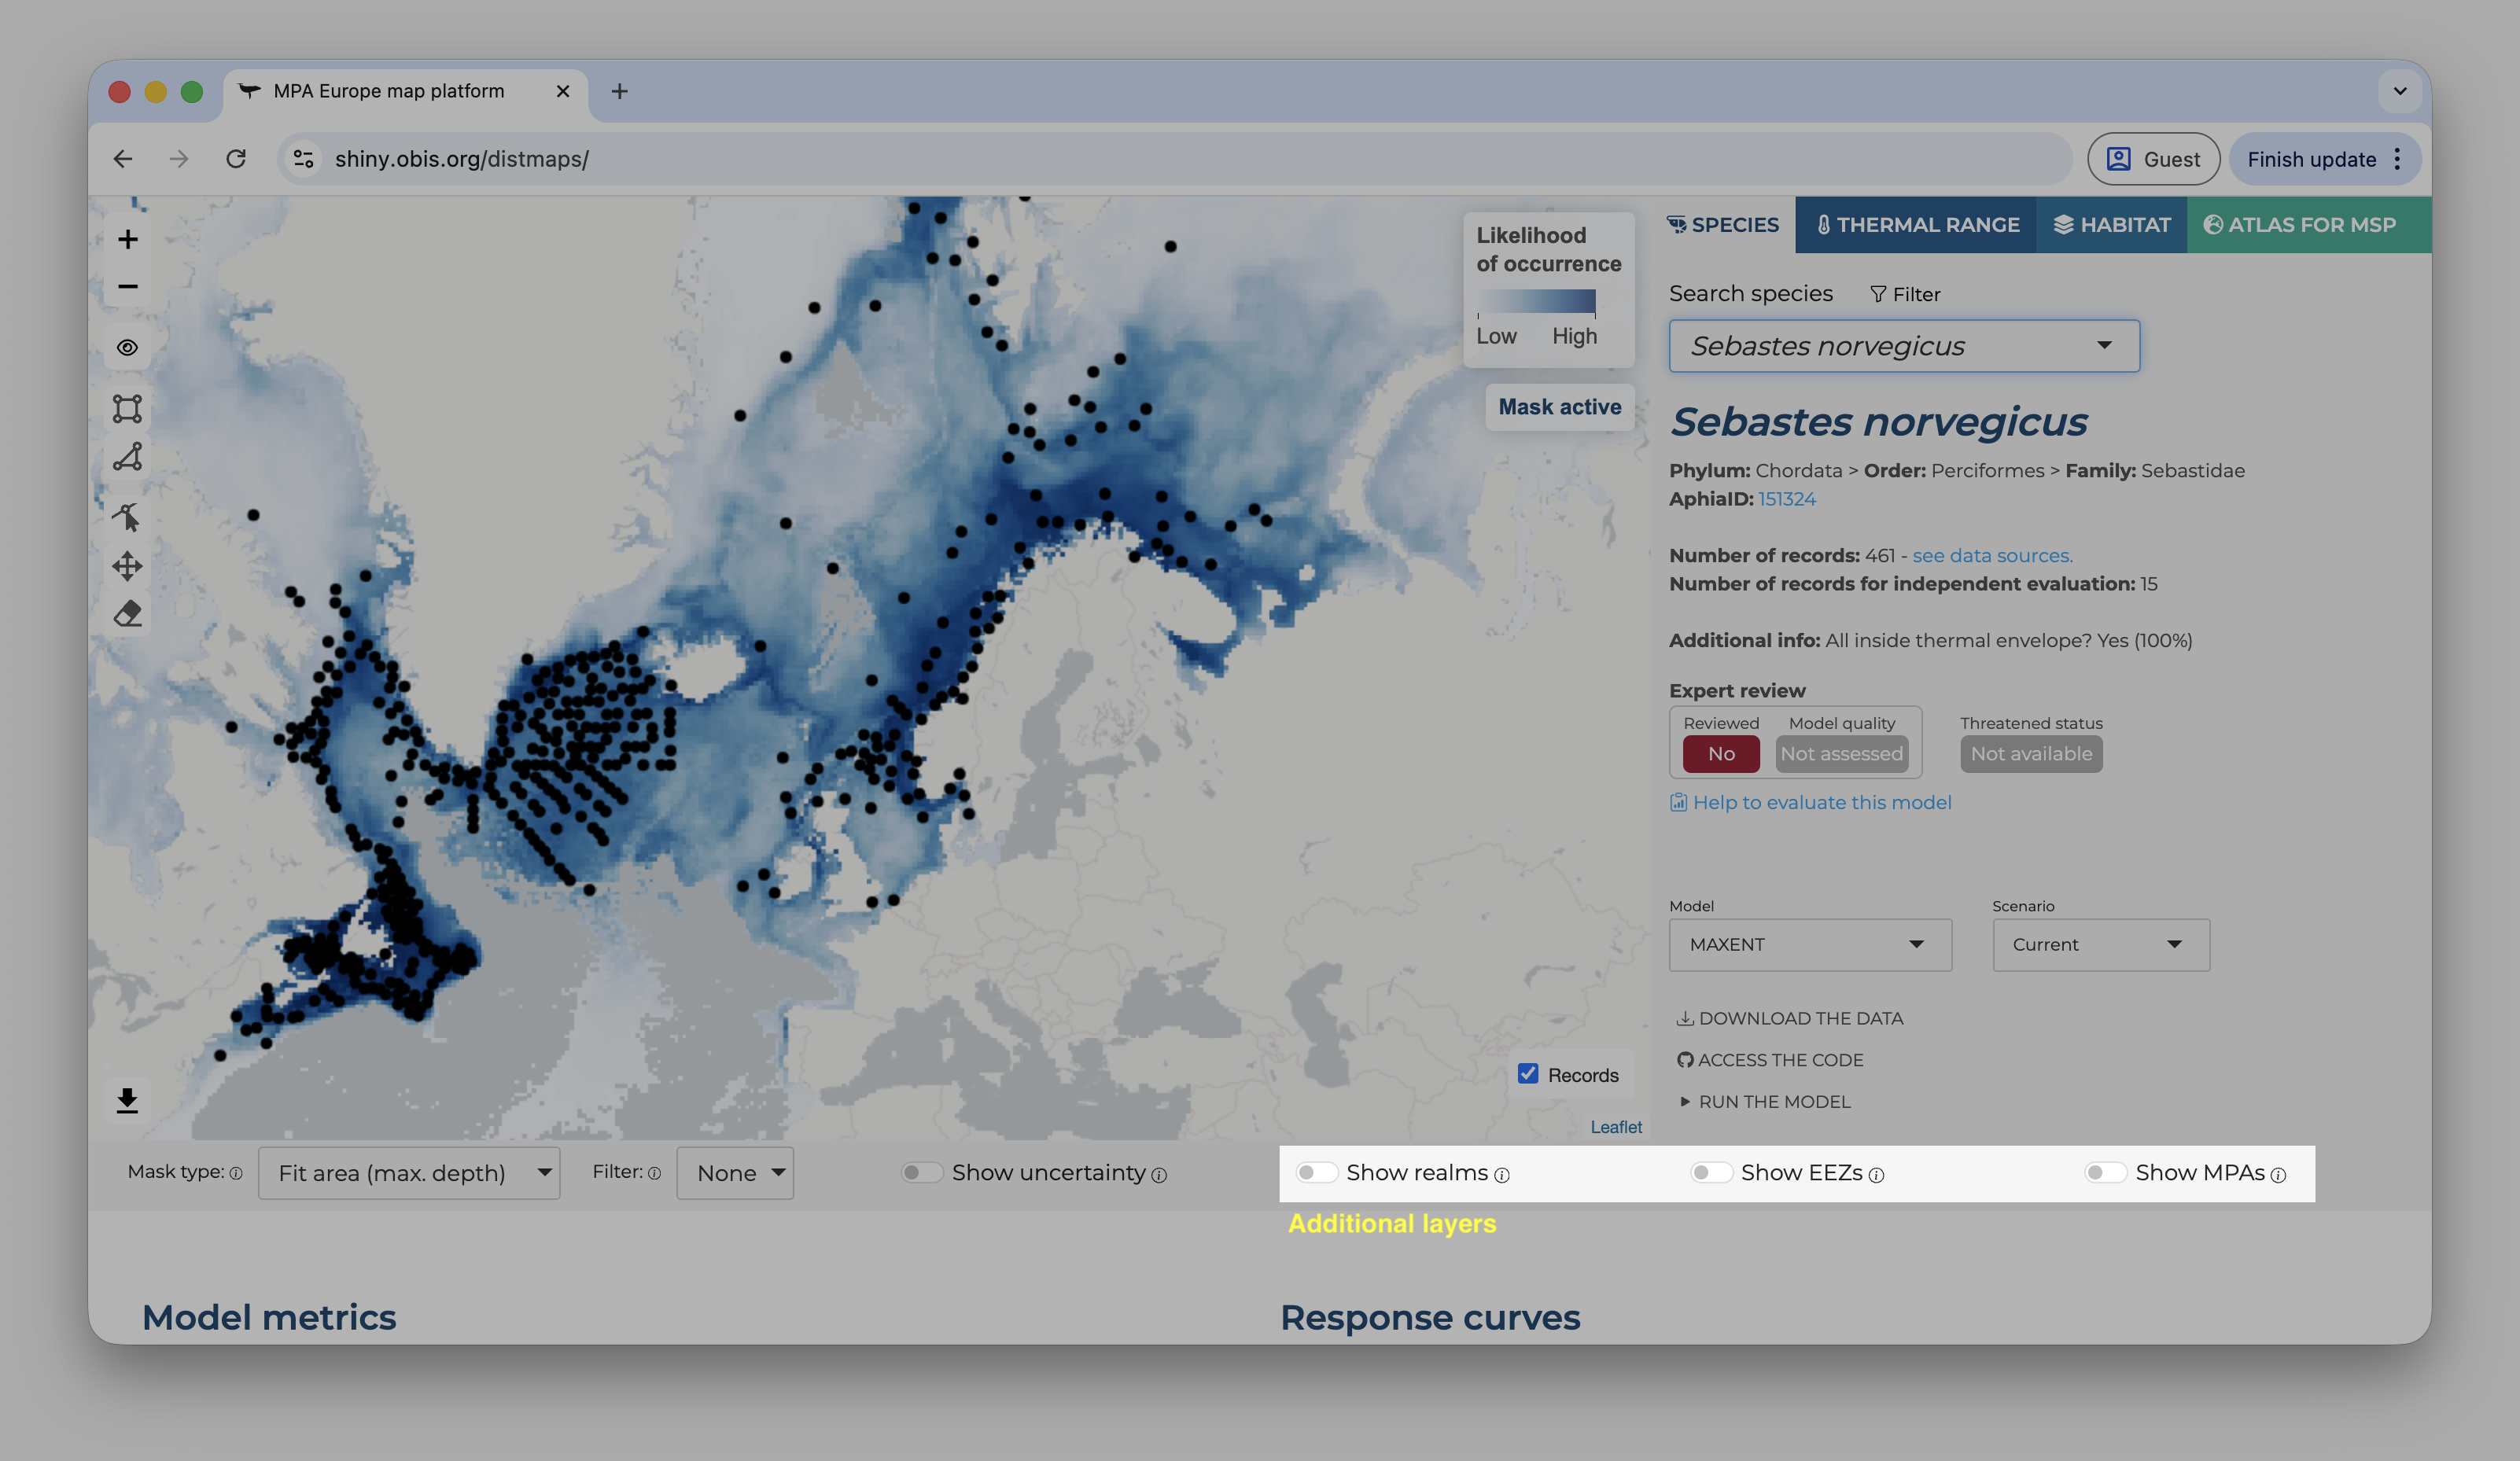
Task: Select the draw polygon tool
Action: pos(127,457)
